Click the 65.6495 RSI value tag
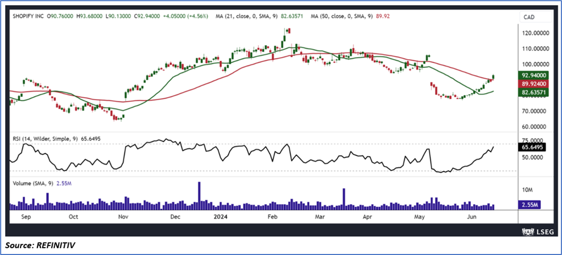562x255 pixels. (532, 147)
